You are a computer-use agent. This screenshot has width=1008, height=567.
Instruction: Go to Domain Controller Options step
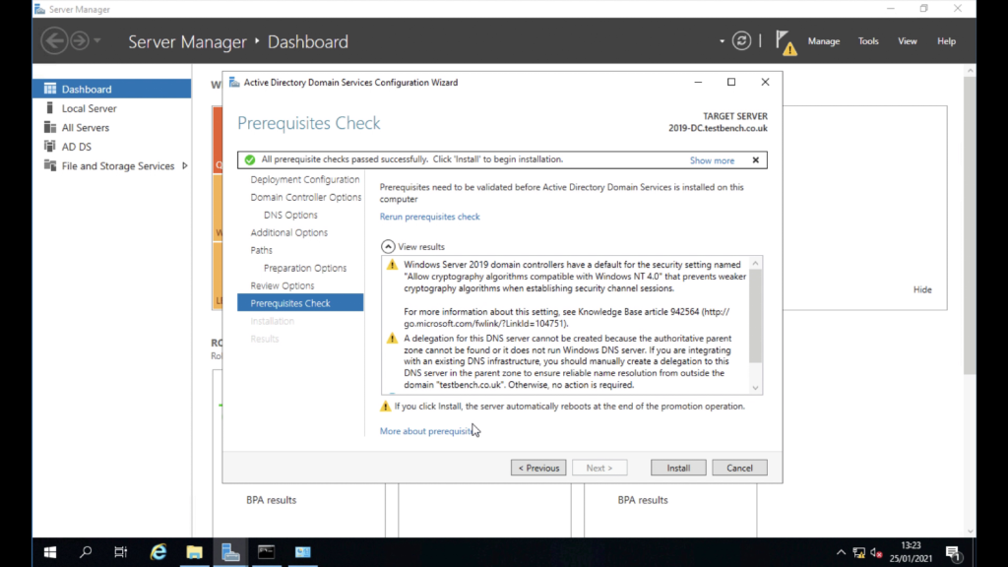(x=306, y=197)
